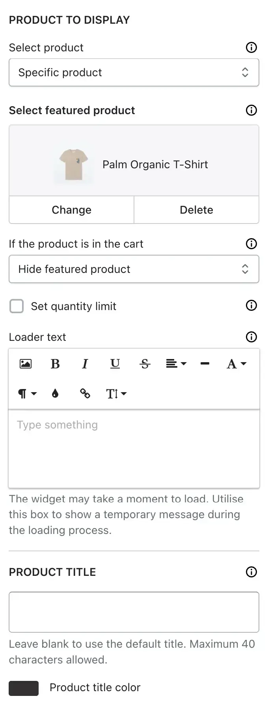
Task: Insert horizontal line in editor
Action: pos(205,363)
